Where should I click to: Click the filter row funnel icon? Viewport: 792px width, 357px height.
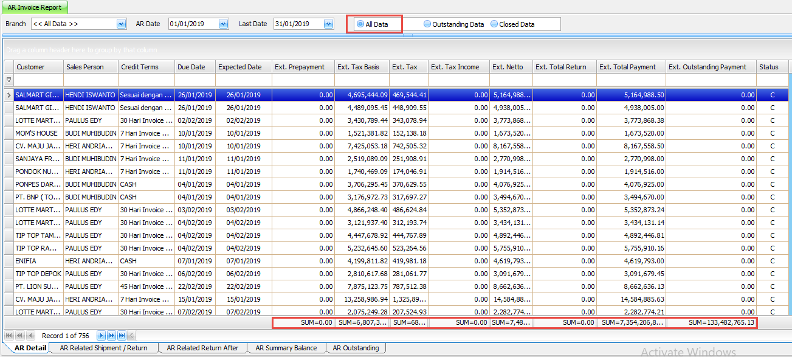(9, 80)
